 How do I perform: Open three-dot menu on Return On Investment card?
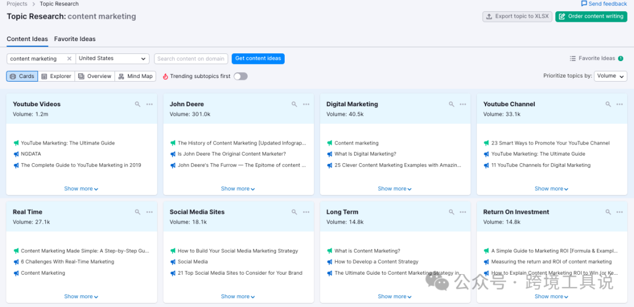point(620,212)
